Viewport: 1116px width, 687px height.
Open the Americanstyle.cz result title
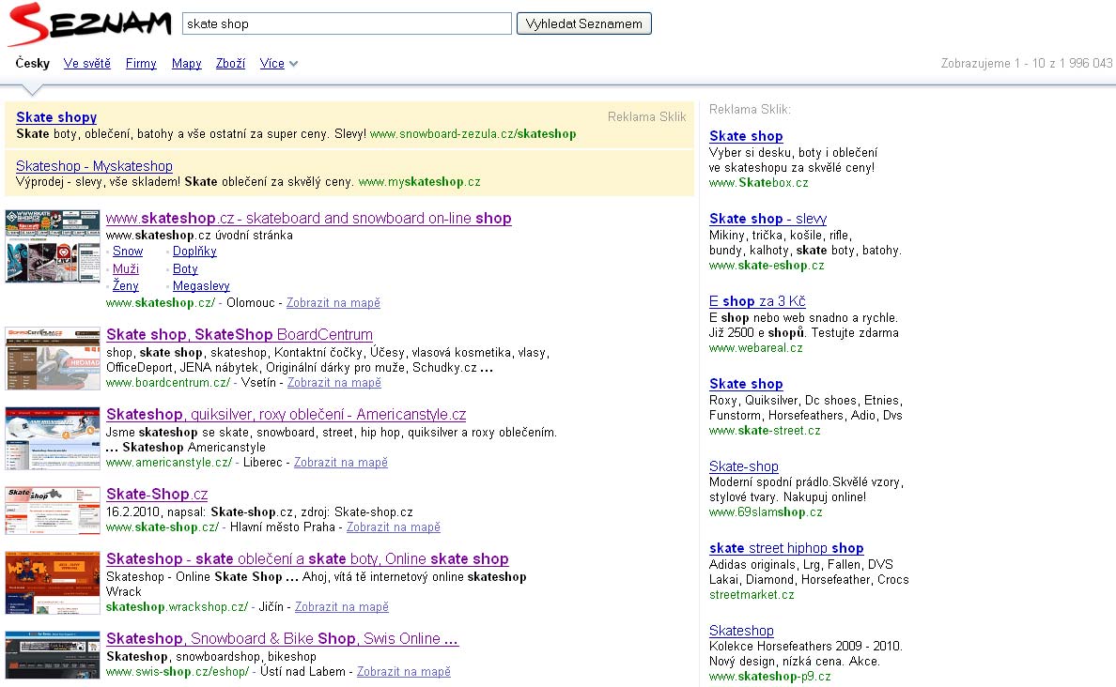pos(287,414)
